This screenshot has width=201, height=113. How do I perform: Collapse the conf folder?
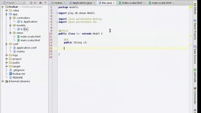click(x=6, y=44)
